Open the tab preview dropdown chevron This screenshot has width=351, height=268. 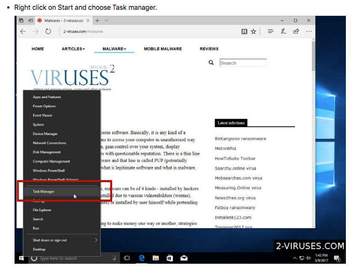[106, 20]
